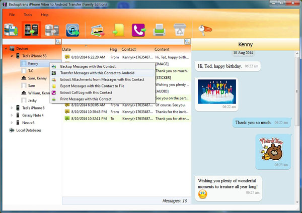The height and width of the screenshot is (213, 302).
Task: Click the Thank You bear sticker
Action: [x=272, y=149]
